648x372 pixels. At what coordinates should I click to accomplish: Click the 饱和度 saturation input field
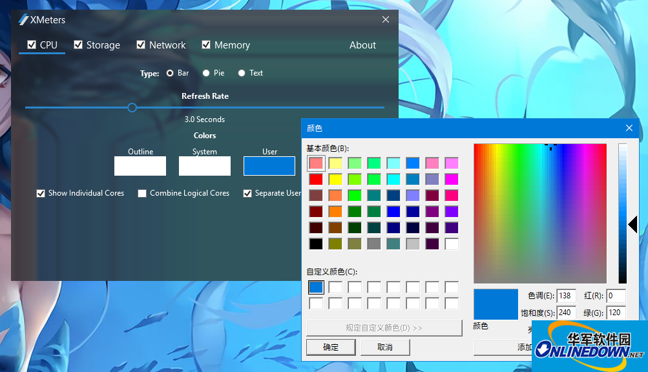(566, 313)
